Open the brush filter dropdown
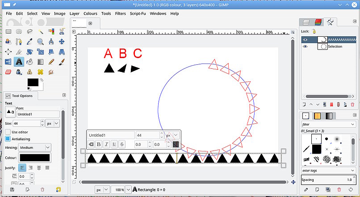 [x=328, y=125]
